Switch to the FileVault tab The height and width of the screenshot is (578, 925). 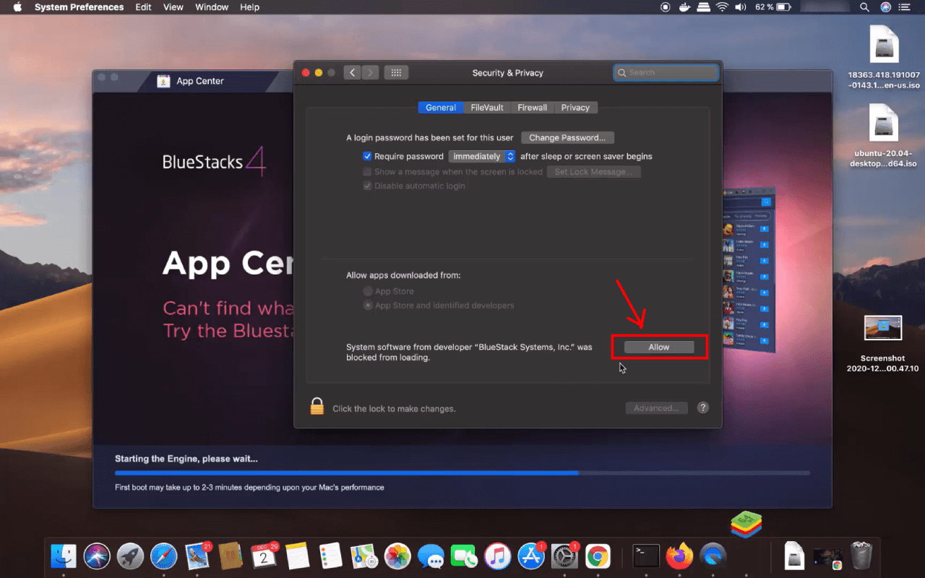pos(487,108)
